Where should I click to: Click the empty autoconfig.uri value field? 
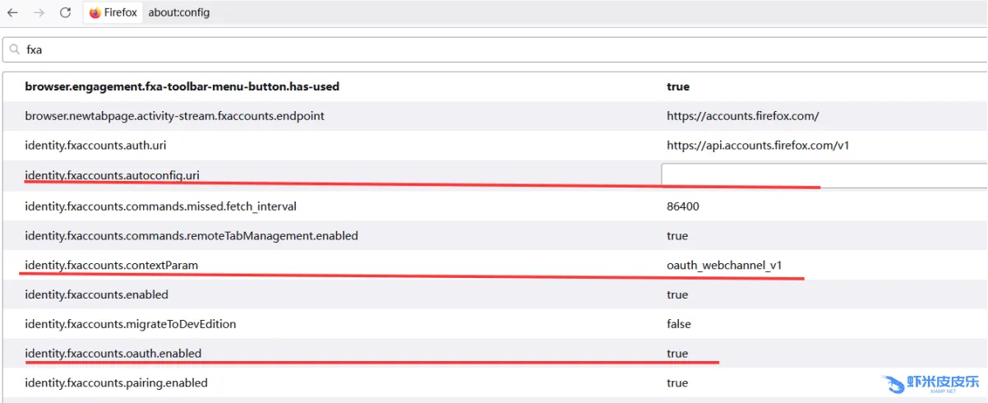pyautogui.click(x=822, y=175)
